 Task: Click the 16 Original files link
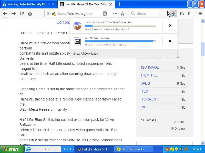coord(178,129)
